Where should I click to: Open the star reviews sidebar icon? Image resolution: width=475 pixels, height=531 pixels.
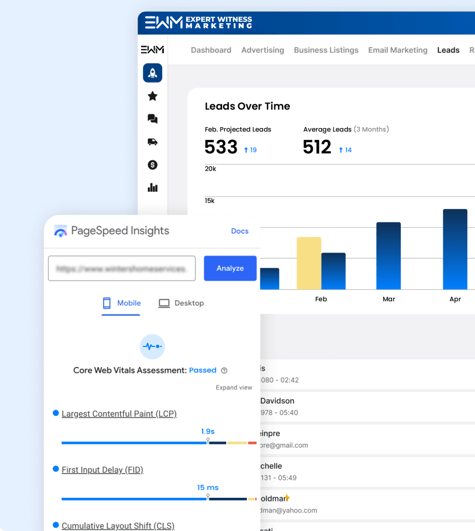(x=152, y=96)
